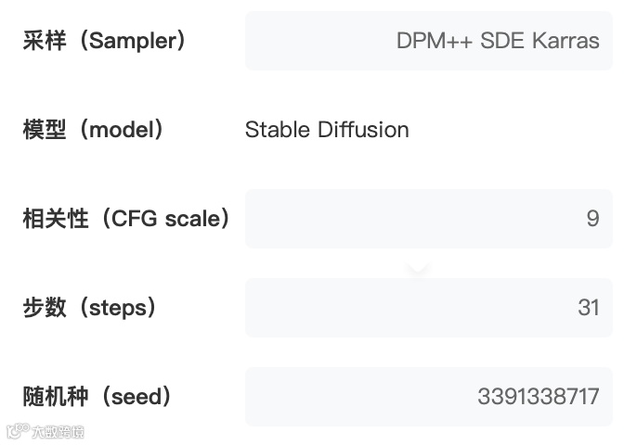Click the 大数跨境 watermark logo icon
This screenshot has height=445, width=637.
tap(18, 431)
